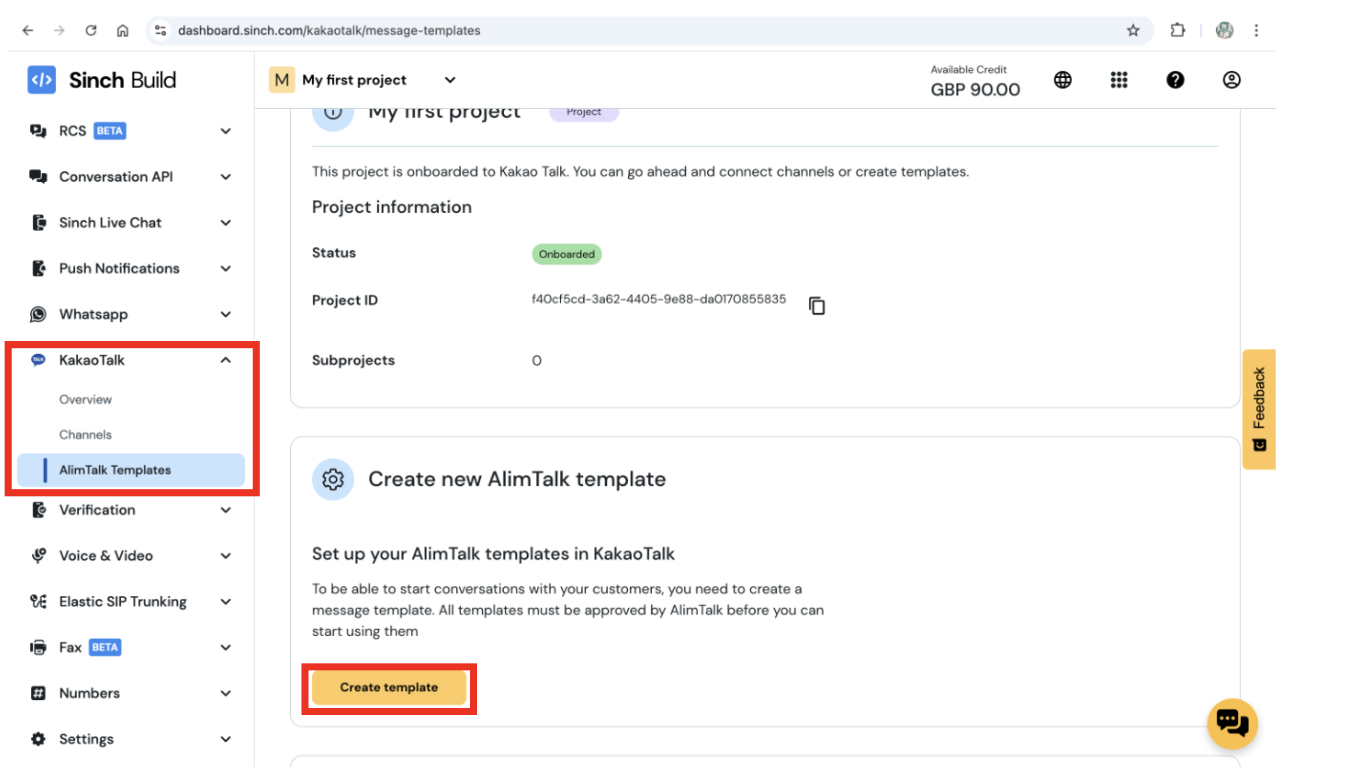Click the KakaoTalk speech bubble icon

click(x=38, y=360)
